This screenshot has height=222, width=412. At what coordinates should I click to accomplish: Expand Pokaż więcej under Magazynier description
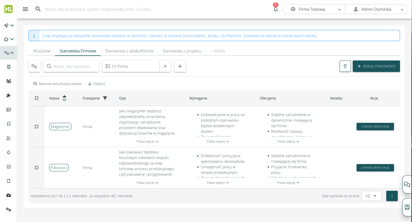point(147,142)
